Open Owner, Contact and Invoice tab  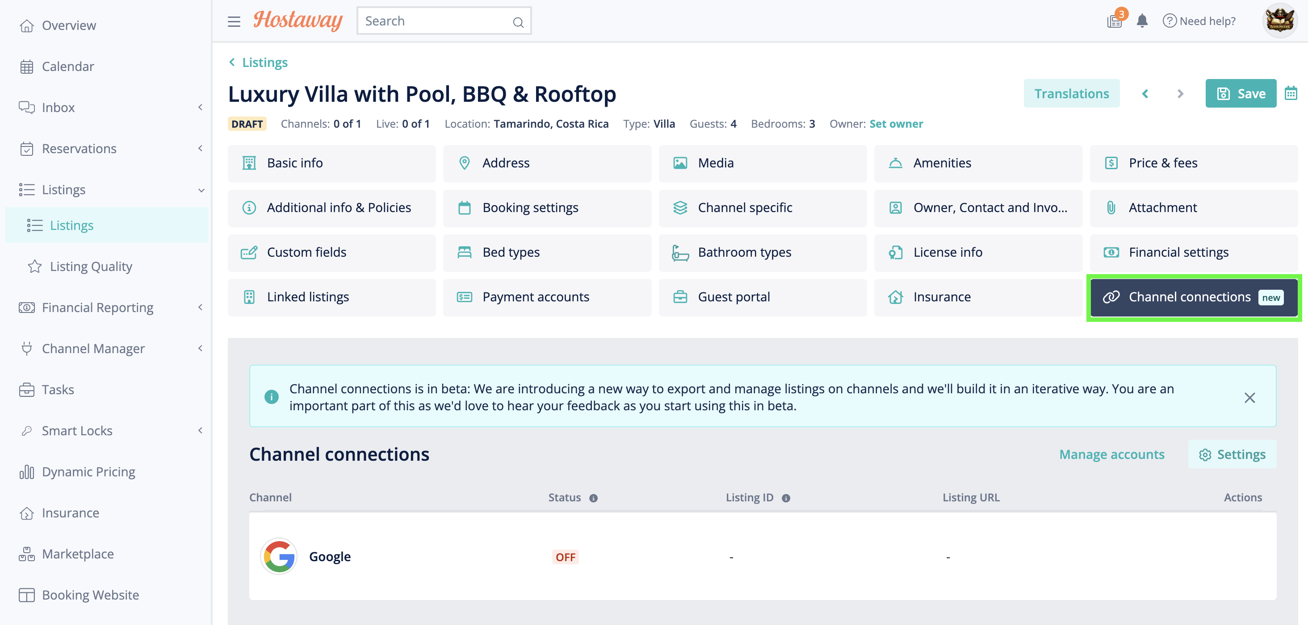click(978, 208)
